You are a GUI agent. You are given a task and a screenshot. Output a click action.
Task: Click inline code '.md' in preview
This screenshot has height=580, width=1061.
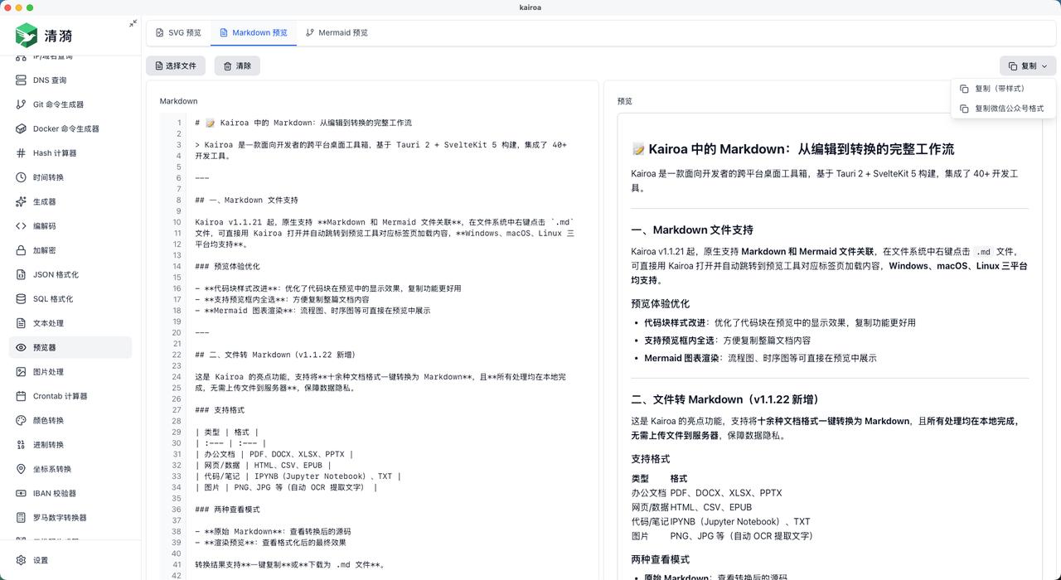[983, 252]
